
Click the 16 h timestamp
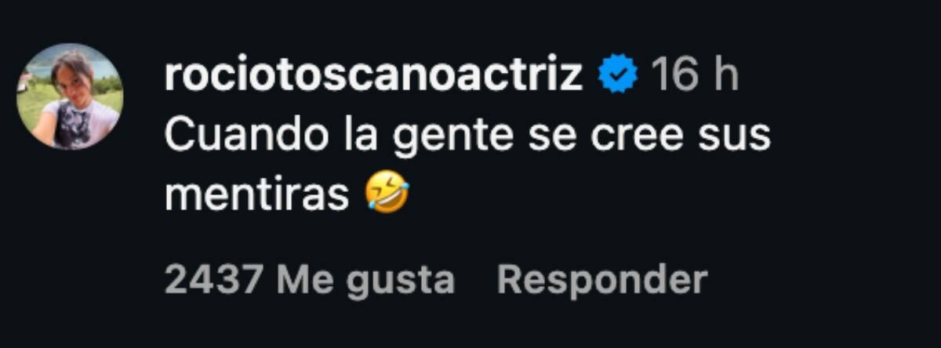coord(695,76)
